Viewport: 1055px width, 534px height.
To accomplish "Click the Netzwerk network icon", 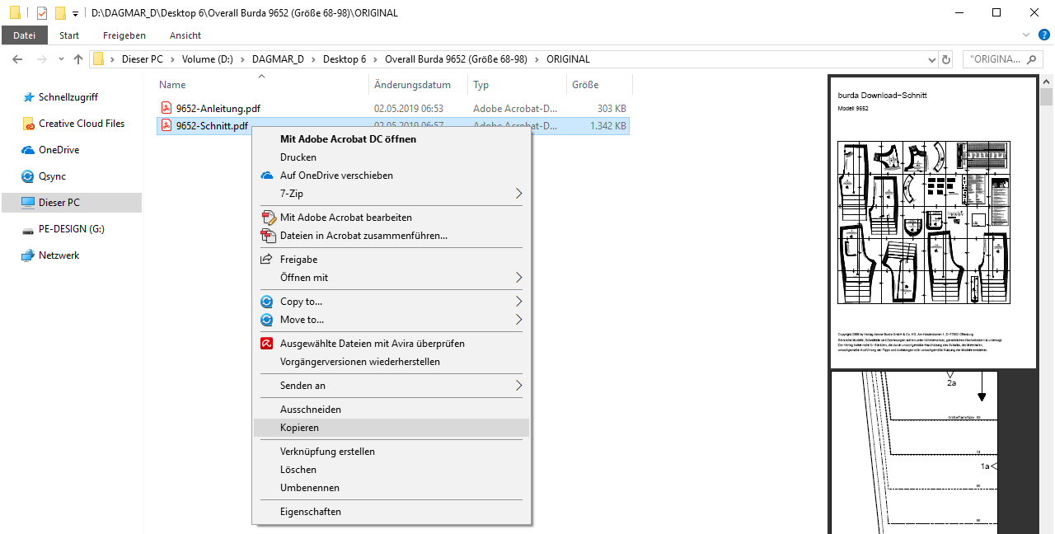I will [27, 255].
